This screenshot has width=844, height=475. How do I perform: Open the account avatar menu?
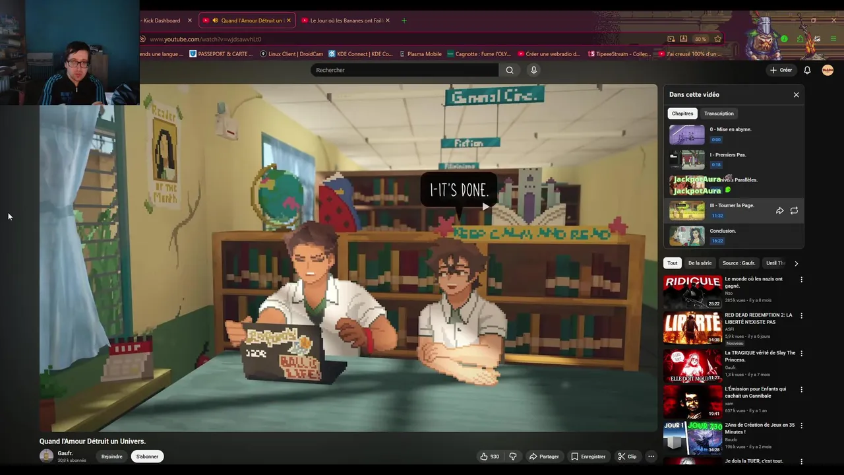point(828,70)
